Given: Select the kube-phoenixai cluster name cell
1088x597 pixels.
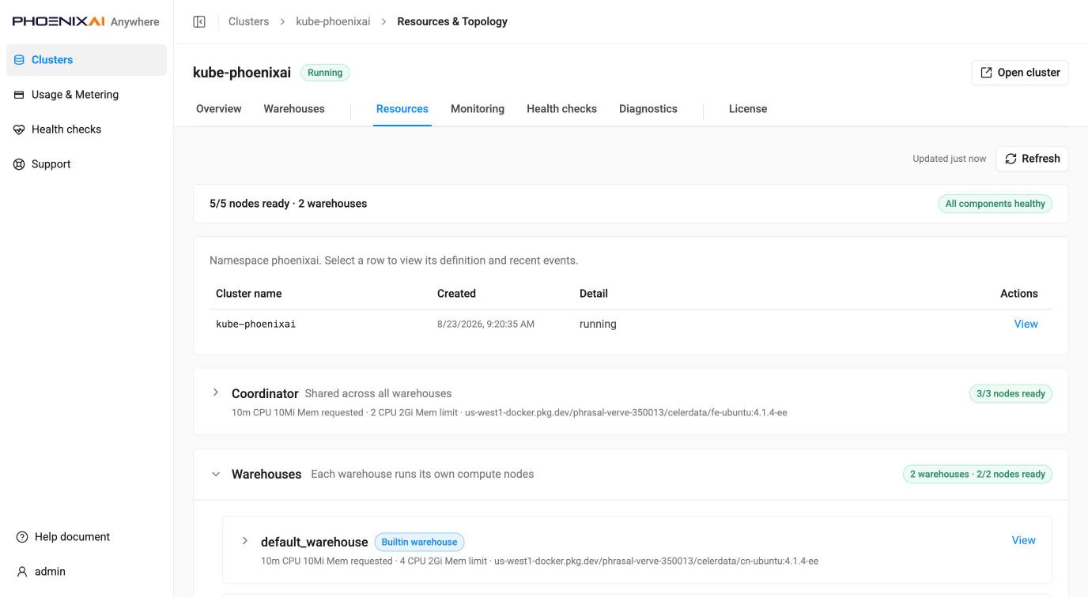Looking at the screenshot, I should coord(256,324).
